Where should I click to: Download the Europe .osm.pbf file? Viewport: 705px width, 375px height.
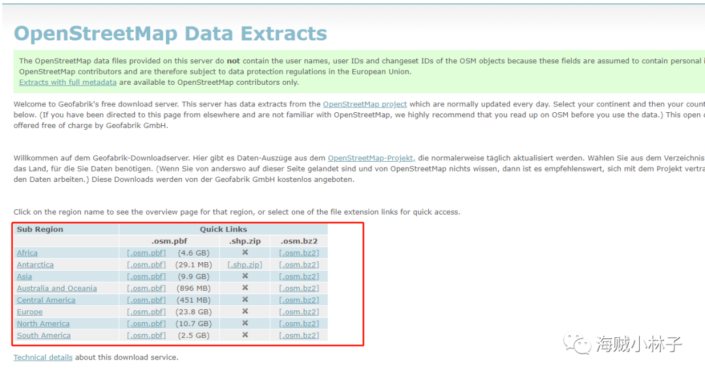tap(146, 312)
